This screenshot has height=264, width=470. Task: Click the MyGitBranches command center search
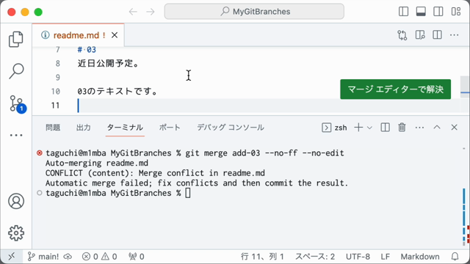coord(254,12)
